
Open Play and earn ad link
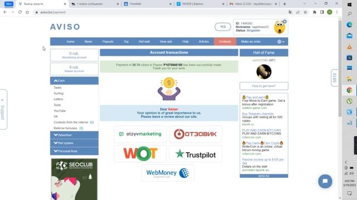pyautogui.click(x=255, y=97)
